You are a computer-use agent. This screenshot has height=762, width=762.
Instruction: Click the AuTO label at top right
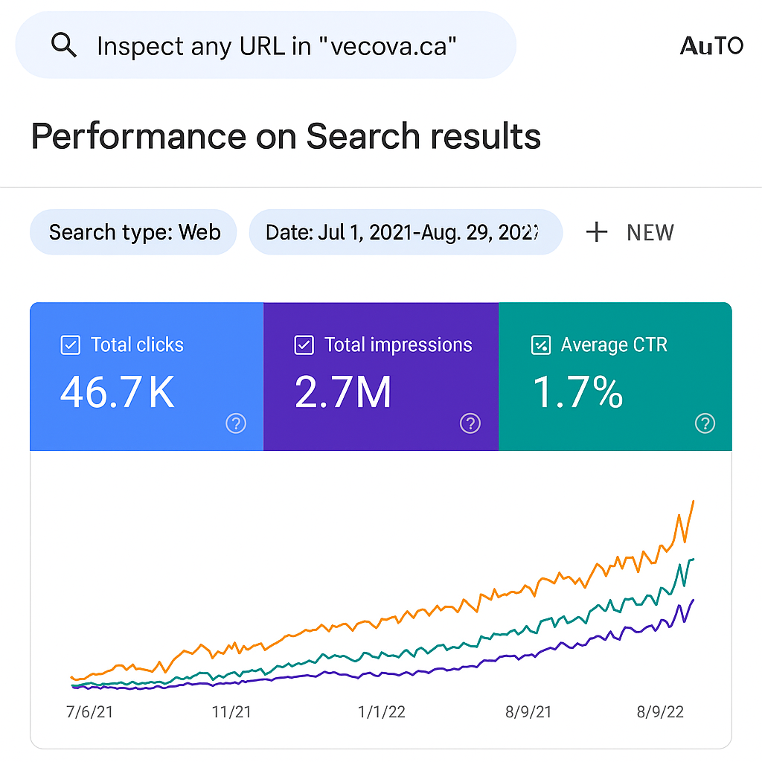click(711, 46)
